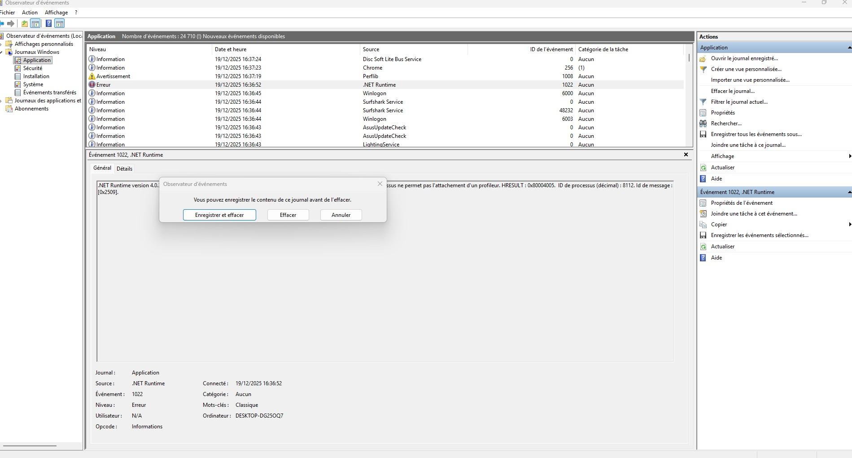Select the Chrome event row

[x=386, y=68]
